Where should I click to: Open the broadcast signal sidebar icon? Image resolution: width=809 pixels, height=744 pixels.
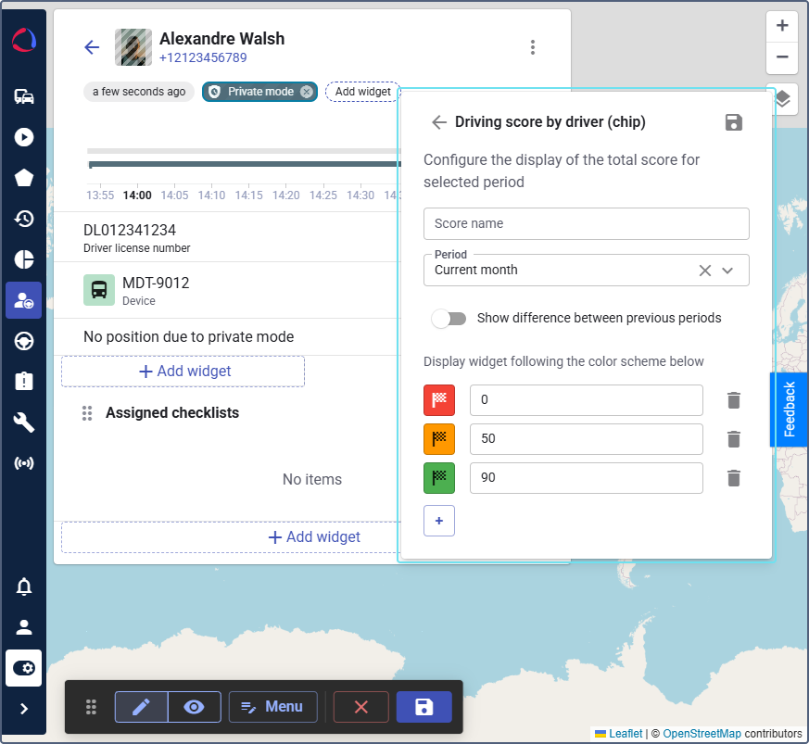coord(24,463)
